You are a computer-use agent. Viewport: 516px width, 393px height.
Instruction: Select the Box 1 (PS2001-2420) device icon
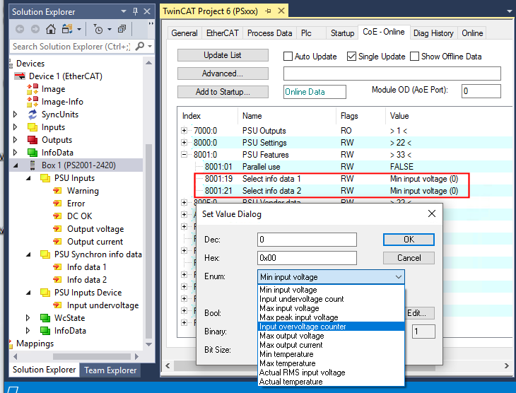[33, 165]
